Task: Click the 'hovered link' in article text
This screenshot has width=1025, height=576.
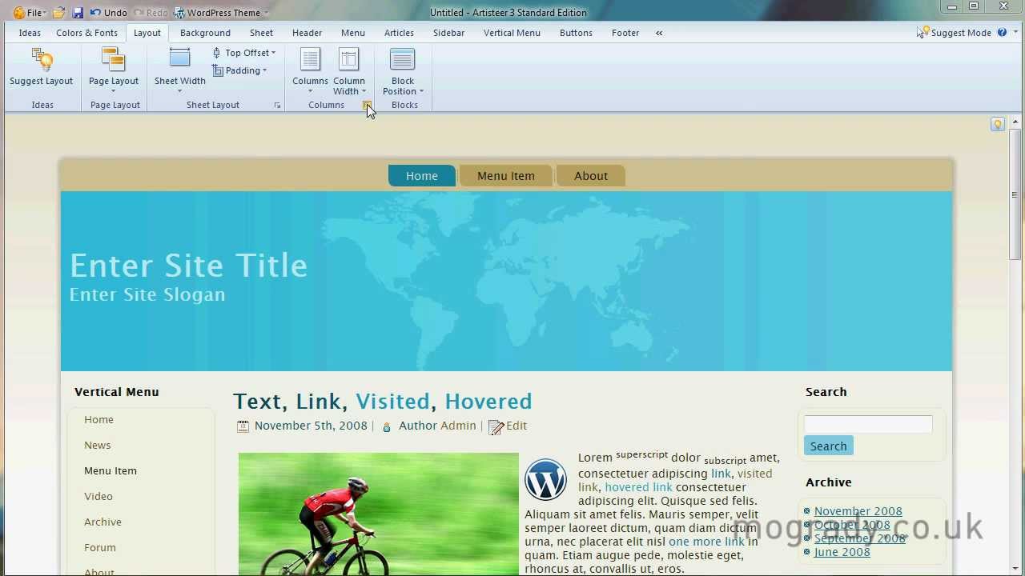Action: coord(638,487)
